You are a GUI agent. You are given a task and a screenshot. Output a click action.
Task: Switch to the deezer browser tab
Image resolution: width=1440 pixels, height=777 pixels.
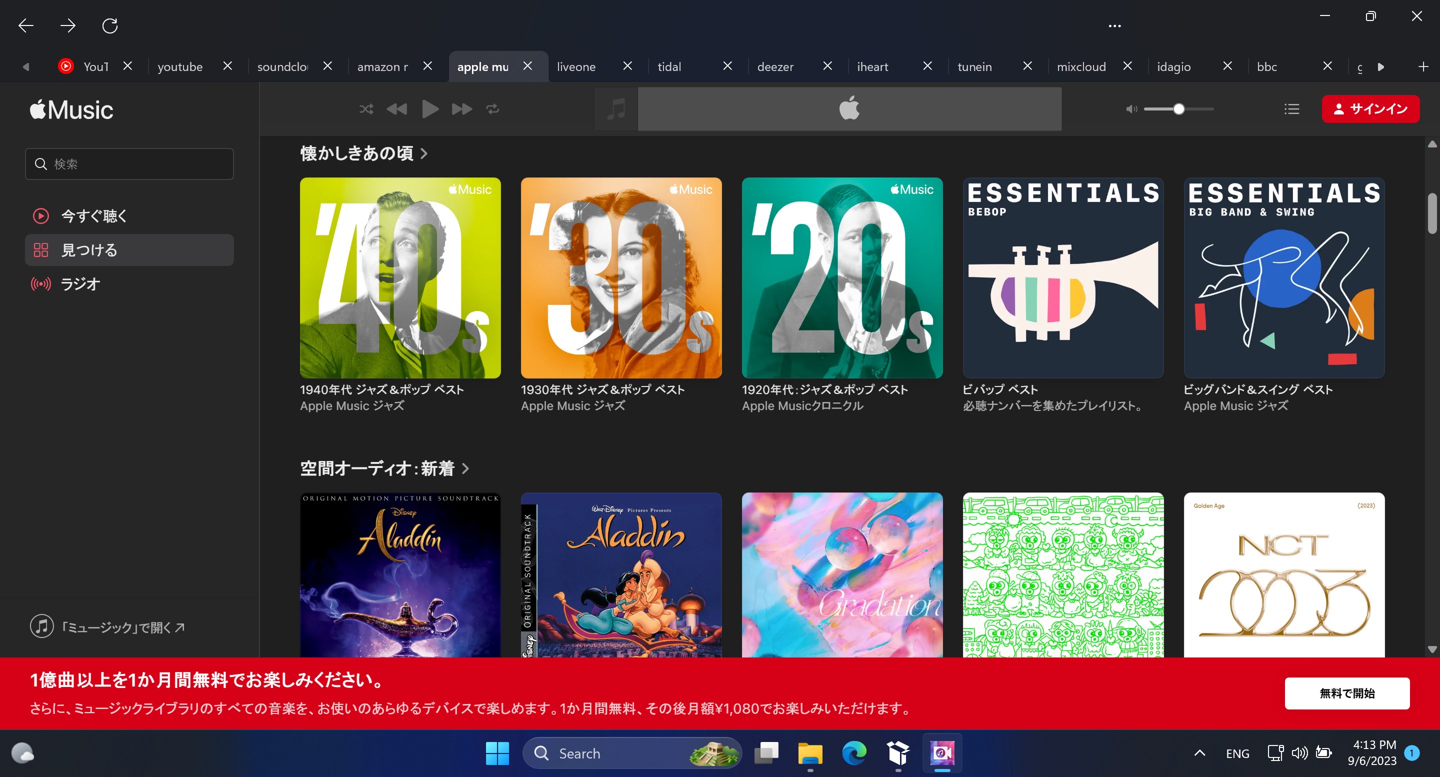click(775, 66)
